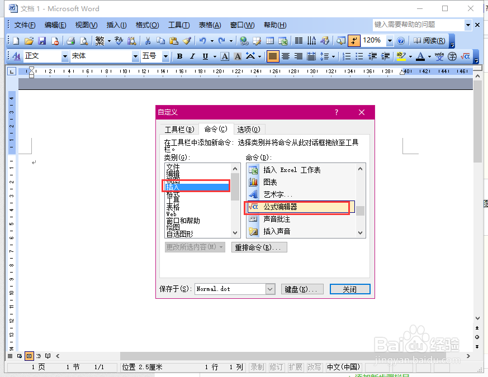This screenshot has height=377, width=488.
Task: Open the 保存于 Normal.dot dropdown
Action: click(x=270, y=289)
